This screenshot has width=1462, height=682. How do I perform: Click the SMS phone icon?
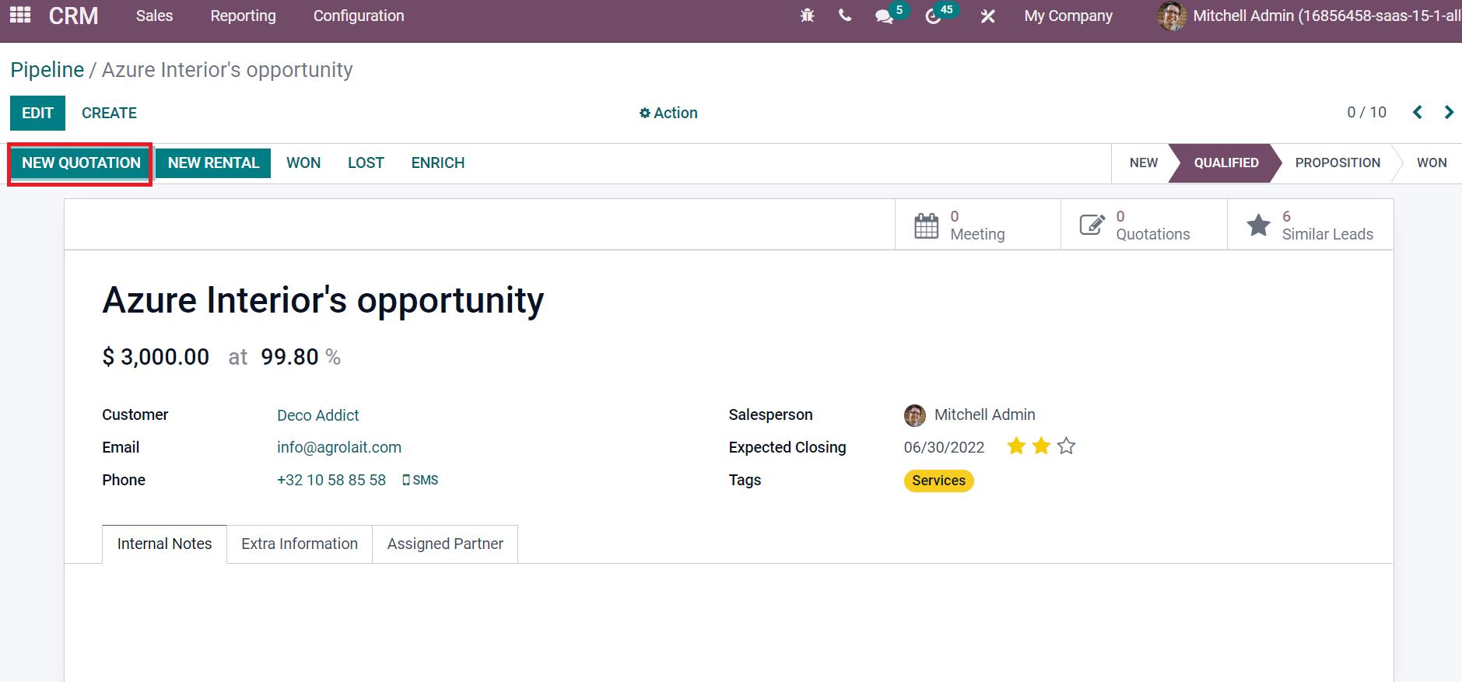click(406, 481)
